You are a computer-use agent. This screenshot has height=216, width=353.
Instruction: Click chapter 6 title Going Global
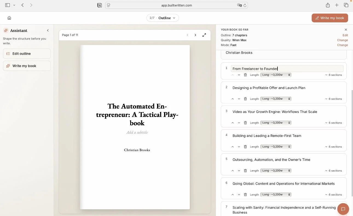pos(283,184)
